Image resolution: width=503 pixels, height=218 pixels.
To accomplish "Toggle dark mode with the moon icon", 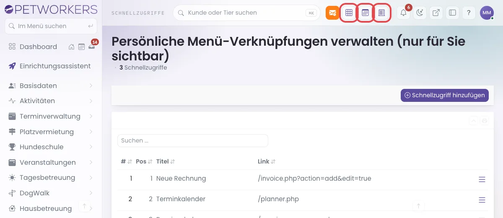I will [420, 13].
